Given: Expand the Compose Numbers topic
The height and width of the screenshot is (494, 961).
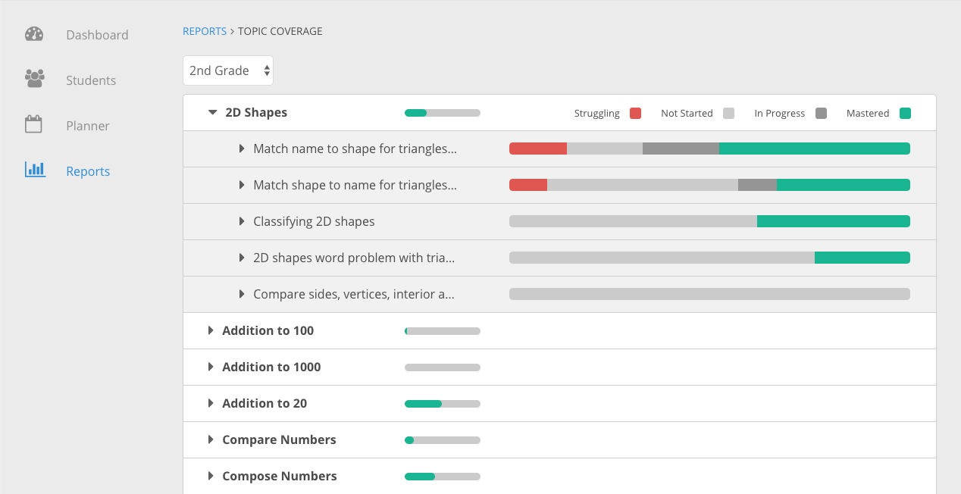Looking at the screenshot, I should coord(211,477).
